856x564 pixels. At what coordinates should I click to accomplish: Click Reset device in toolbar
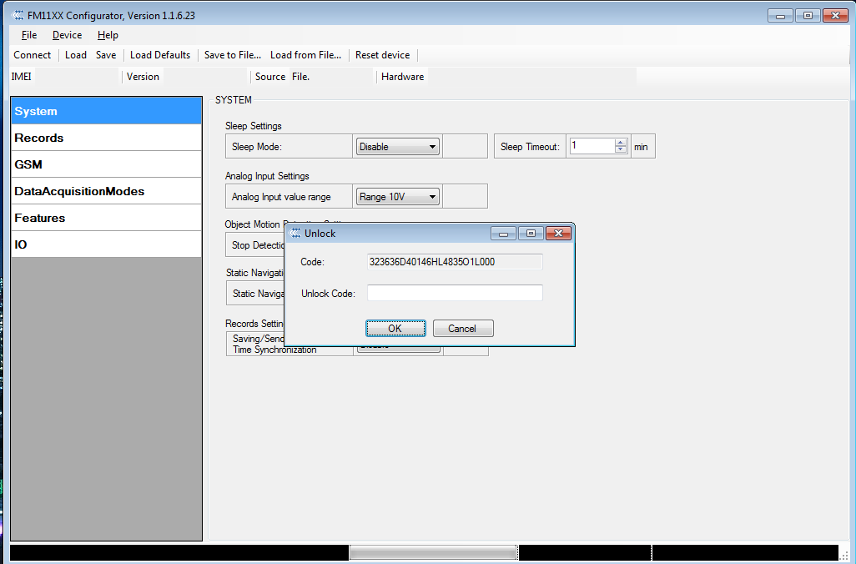[382, 55]
